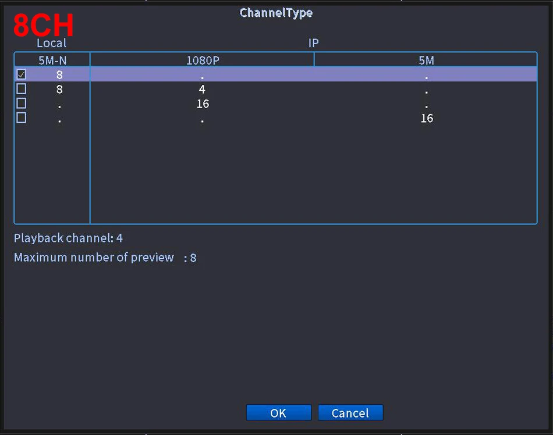Click the OK button
Image resolution: width=553 pixels, height=435 pixels.
pos(278,413)
